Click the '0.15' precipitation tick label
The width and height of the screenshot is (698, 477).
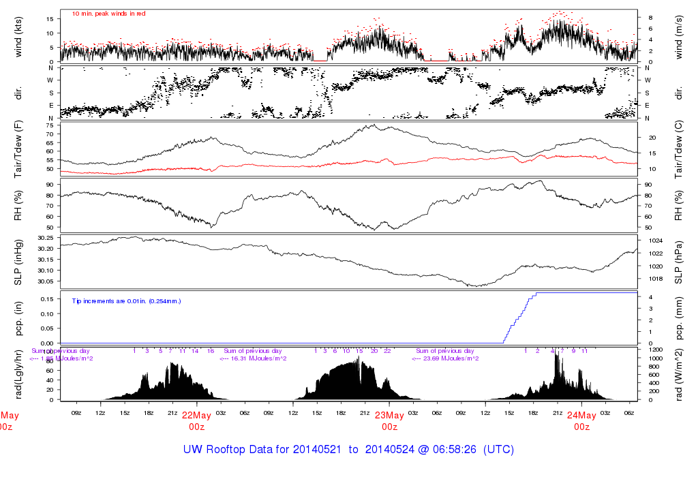coord(47,299)
